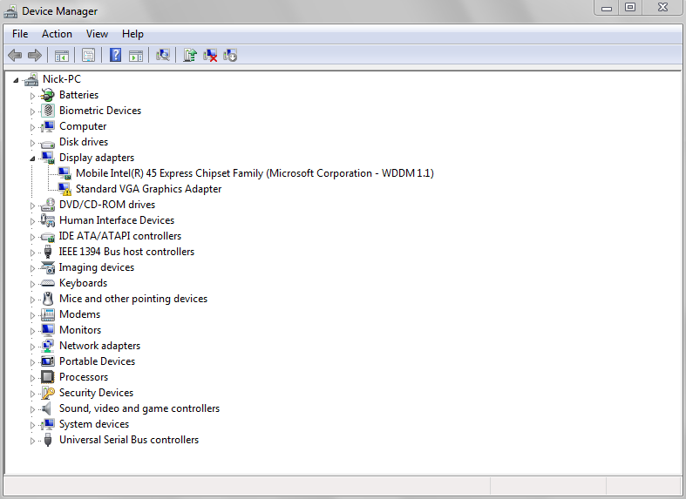Click the blue Help question-mark icon
This screenshot has height=499, width=686.
coord(116,55)
